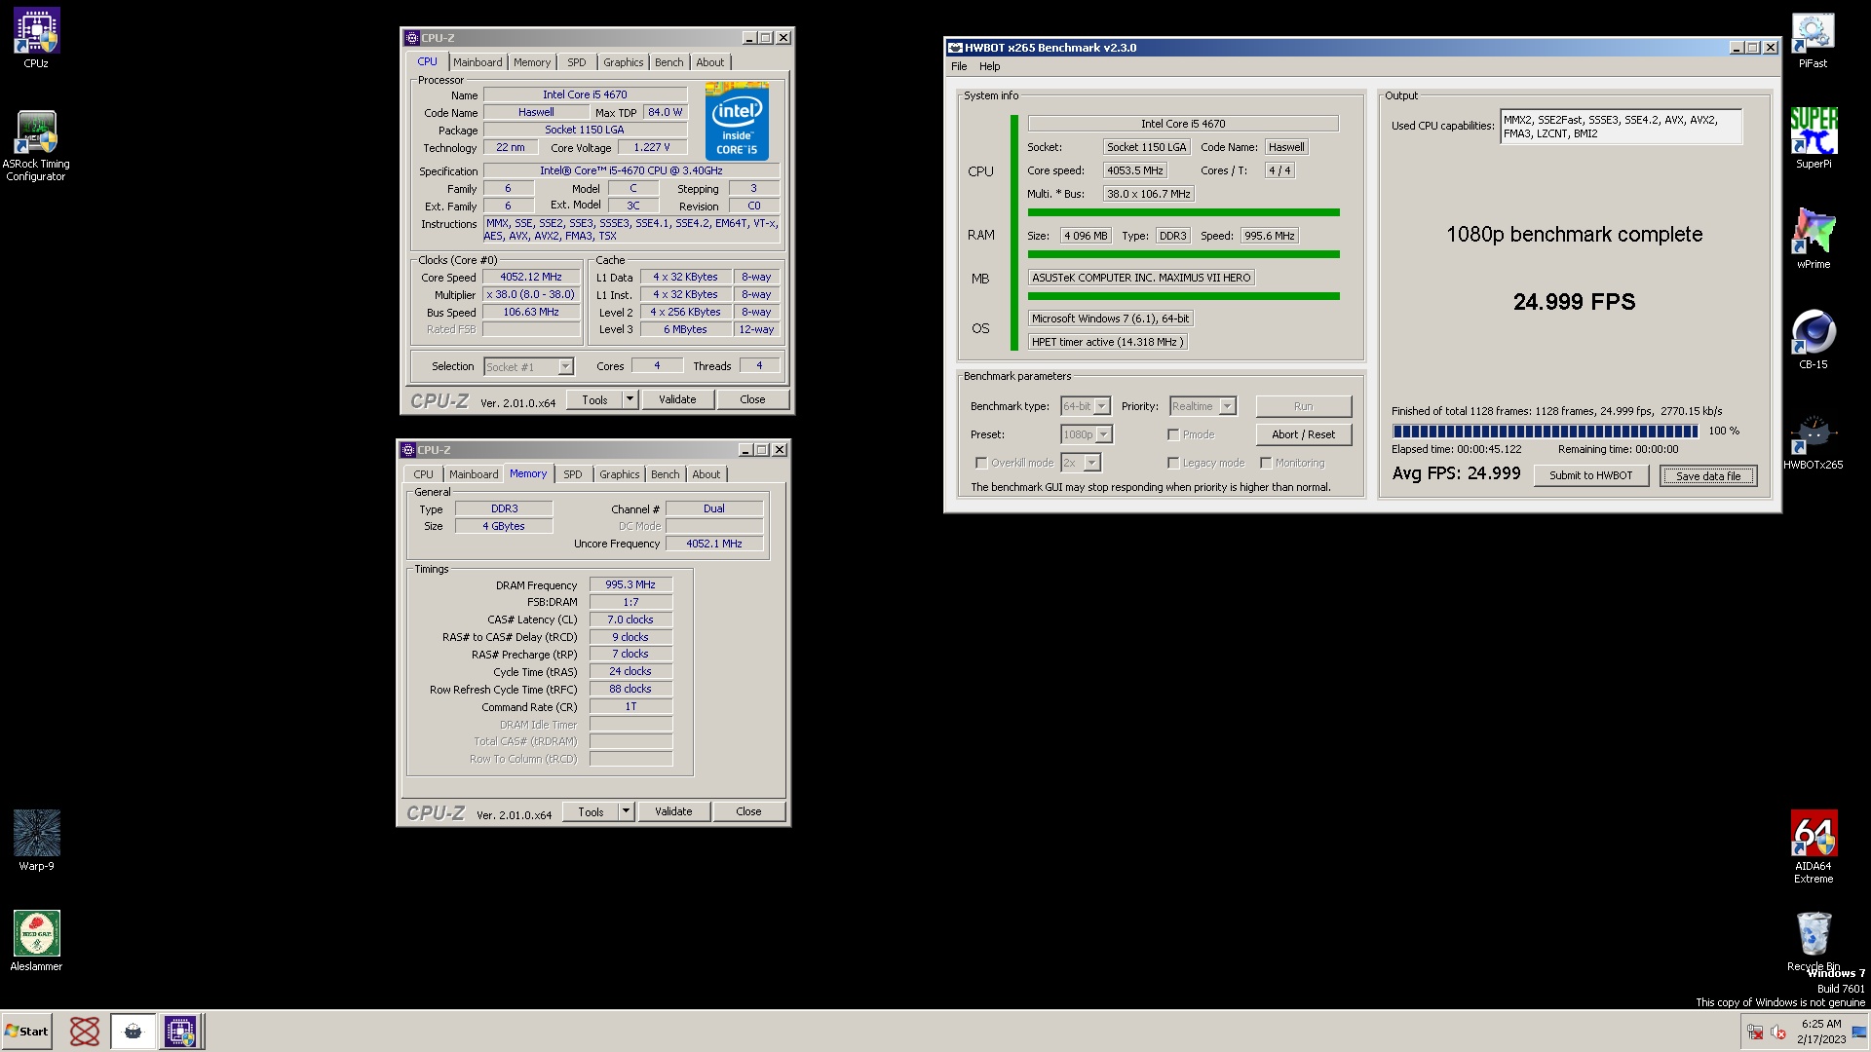
Task: Click the Core Voltage 1.227 V value
Action: coord(652,147)
